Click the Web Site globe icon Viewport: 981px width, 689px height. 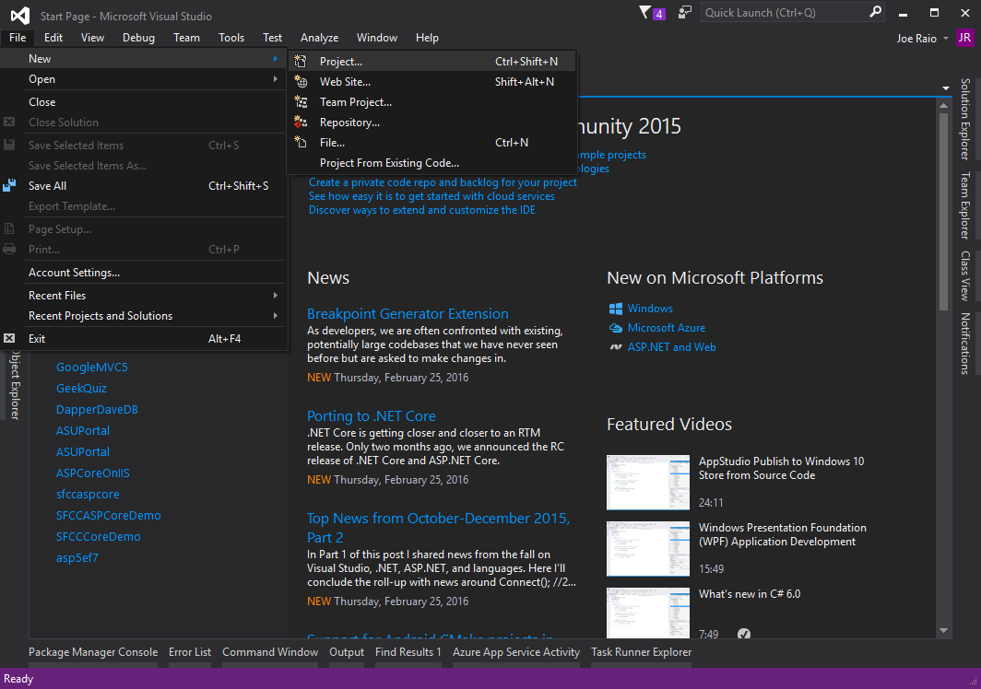coord(301,82)
